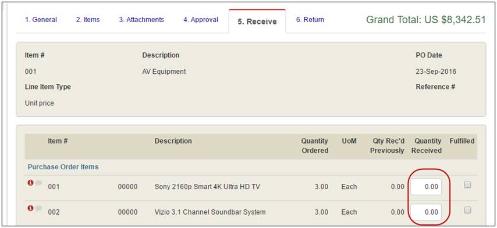The image size is (497, 228).
Task: Check Fulfilled box for Vizio Soundbar
Action: tap(467, 210)
